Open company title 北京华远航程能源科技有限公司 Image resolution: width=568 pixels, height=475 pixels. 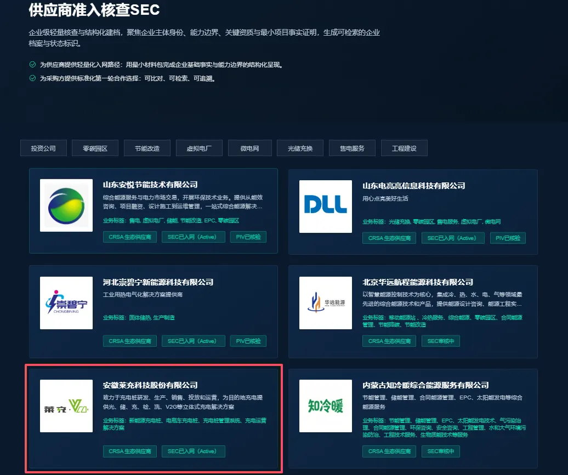[x=418, y=282]
